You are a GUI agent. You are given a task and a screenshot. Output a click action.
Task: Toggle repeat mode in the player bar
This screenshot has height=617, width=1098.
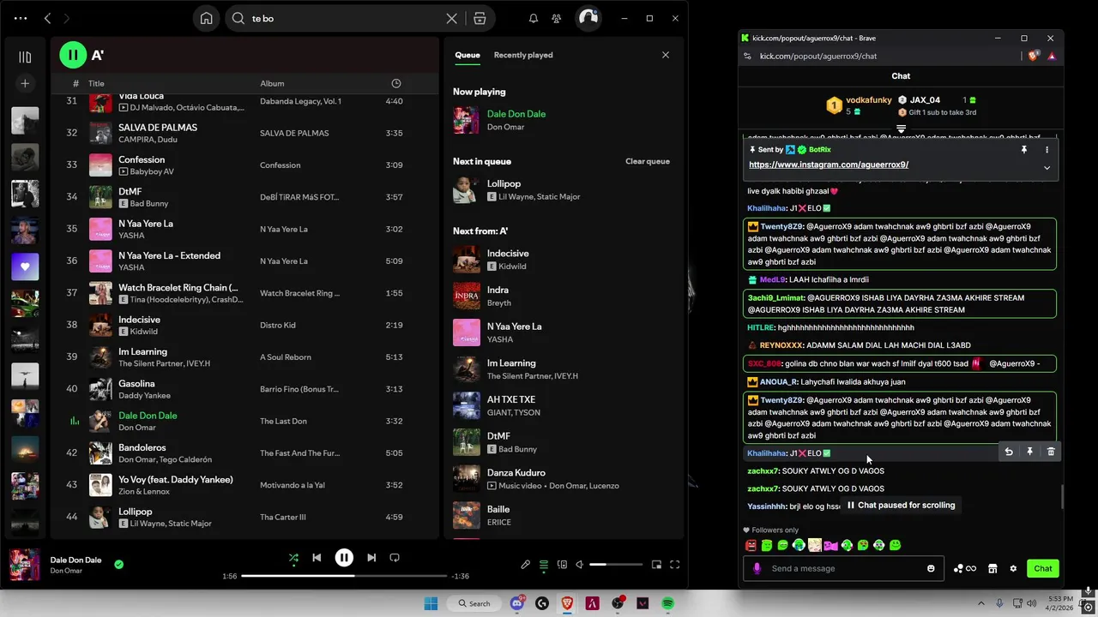pos(395,558)
